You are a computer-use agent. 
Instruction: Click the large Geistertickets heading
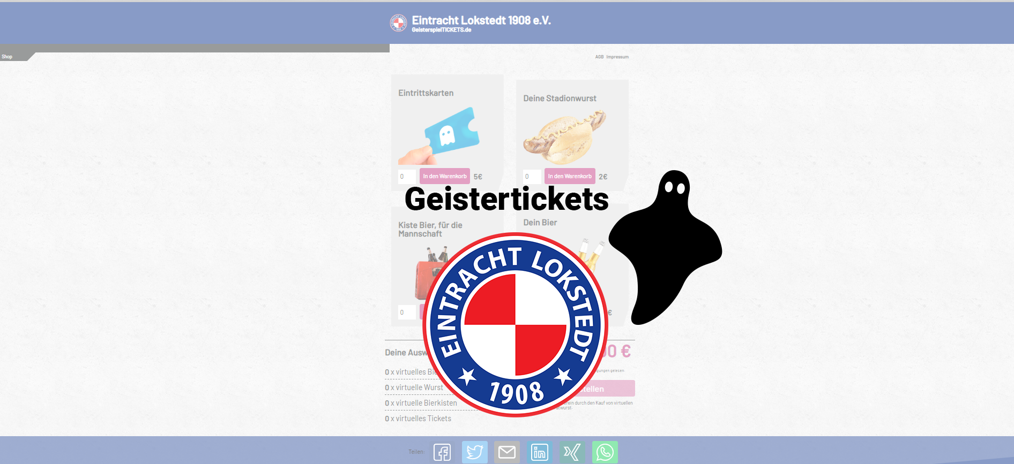[x=506, y=199]
